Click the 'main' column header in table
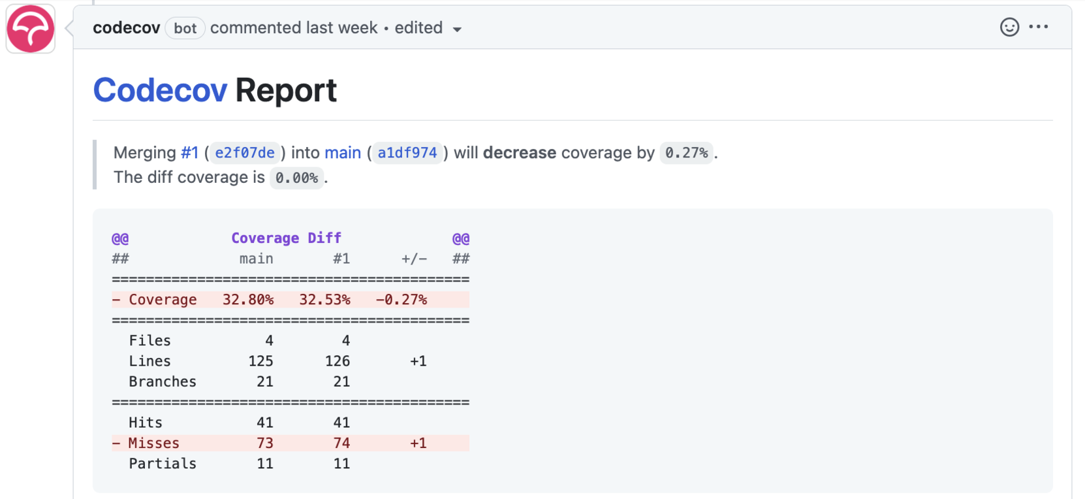 [x=256, y=259]
